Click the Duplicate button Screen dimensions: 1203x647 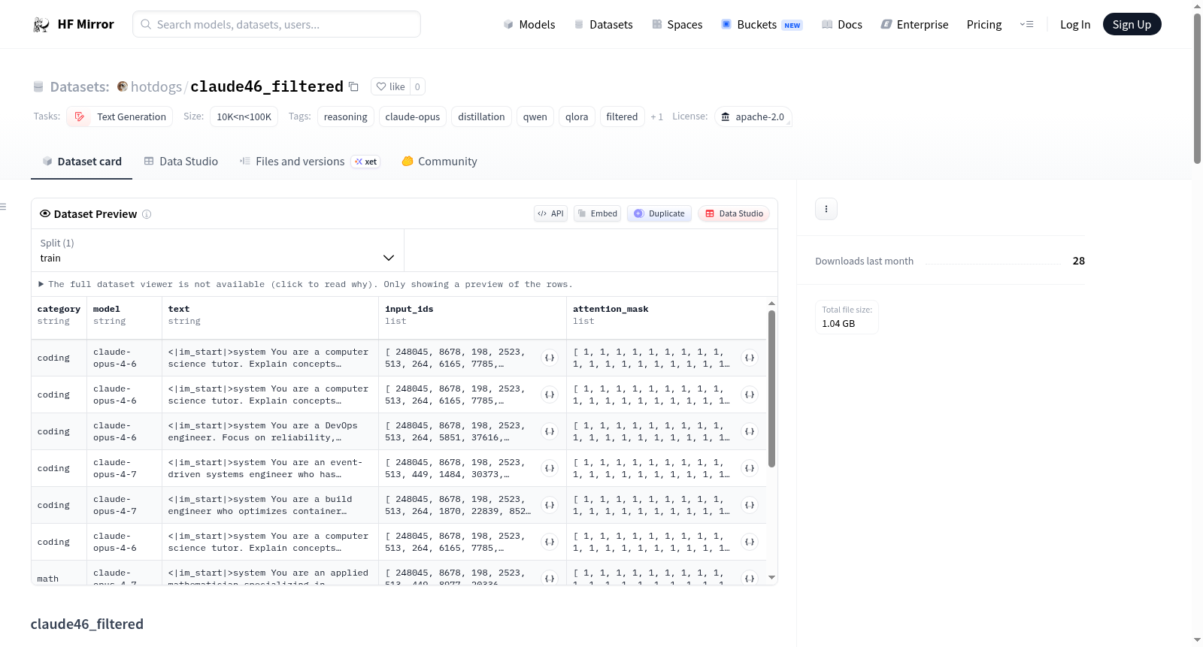click(659, 213)
